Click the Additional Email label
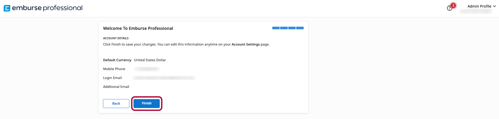Image resolution: width=499 pixels, height=119 pixels. coord(116,87)
